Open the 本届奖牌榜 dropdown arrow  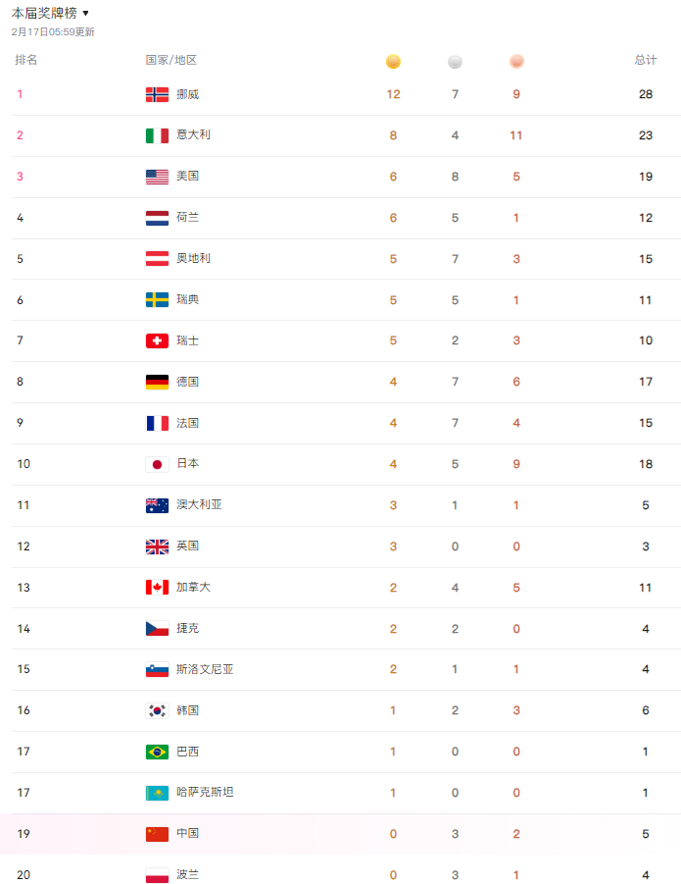point(86,14)
